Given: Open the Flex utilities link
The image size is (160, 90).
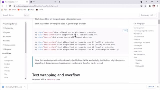Looking at the screenshot, I should [x=6, y=74].
